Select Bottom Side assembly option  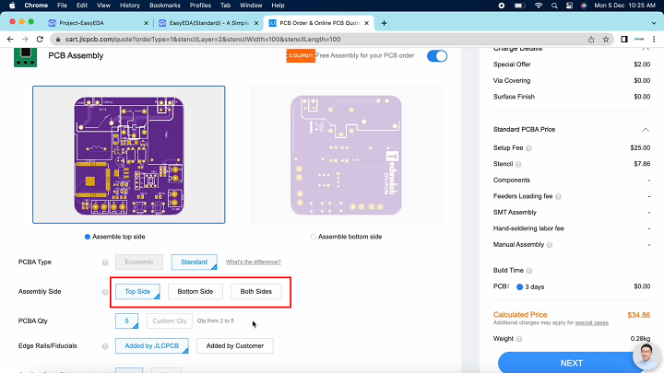coord(196,292)
